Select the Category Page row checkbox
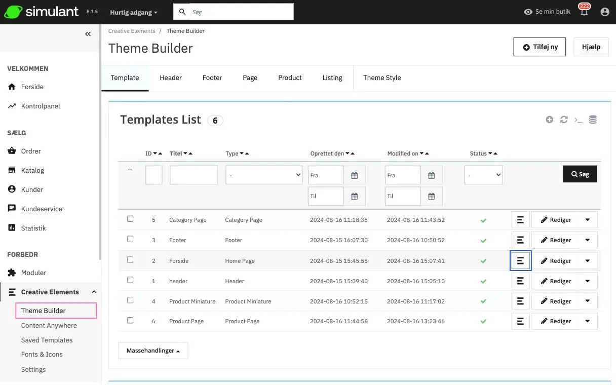Screen dimensions: 616x385 tap(130, 219)
